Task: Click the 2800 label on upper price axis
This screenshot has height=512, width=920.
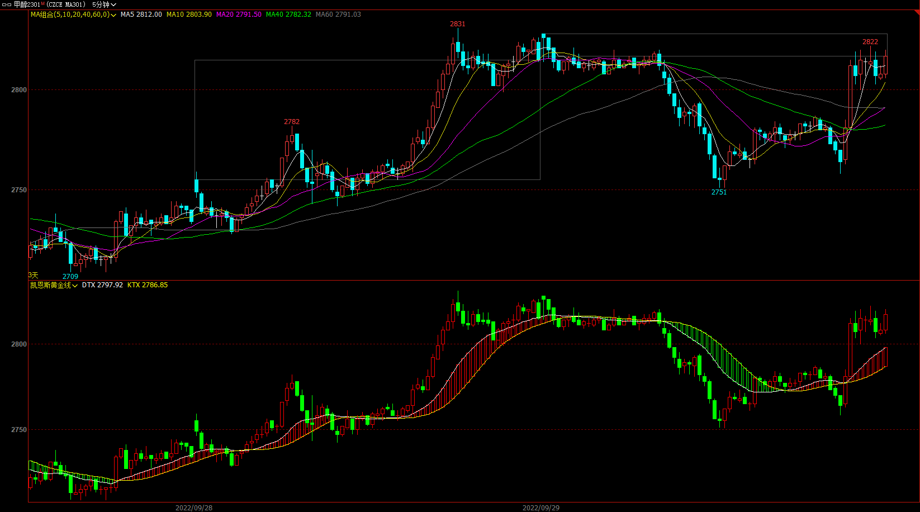Action: (x=19, y=90)
